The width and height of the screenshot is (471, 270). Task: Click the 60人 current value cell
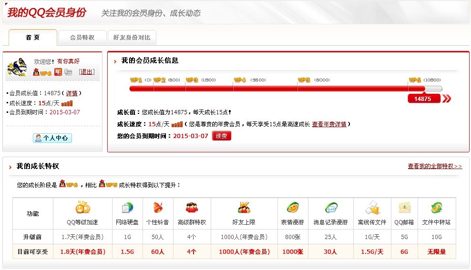point(158,252)
